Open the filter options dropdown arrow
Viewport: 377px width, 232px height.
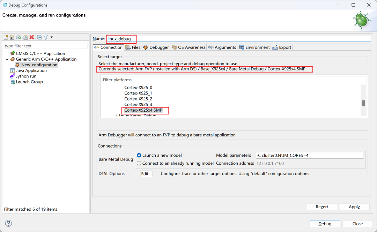(52, 37)
